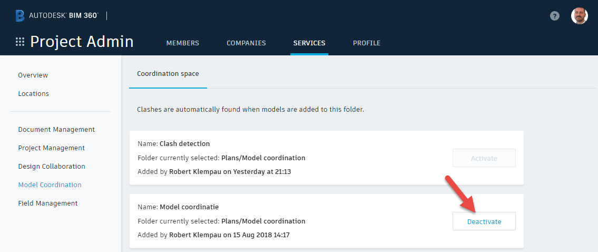Click Model coordinatie's selected folder path
Image resolution: width=598 pixels, height=252 pixels.
263,221
